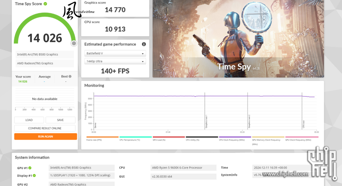Click the Estimated game performance title
Viewport: 342px width, 186px height.
pos(110,44)
